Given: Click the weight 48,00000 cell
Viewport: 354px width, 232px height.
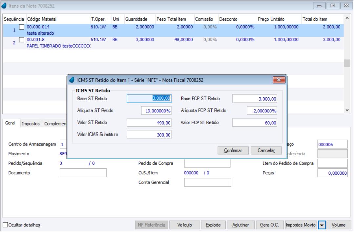Looking at the screenshot, I should [x=183, y=40].
